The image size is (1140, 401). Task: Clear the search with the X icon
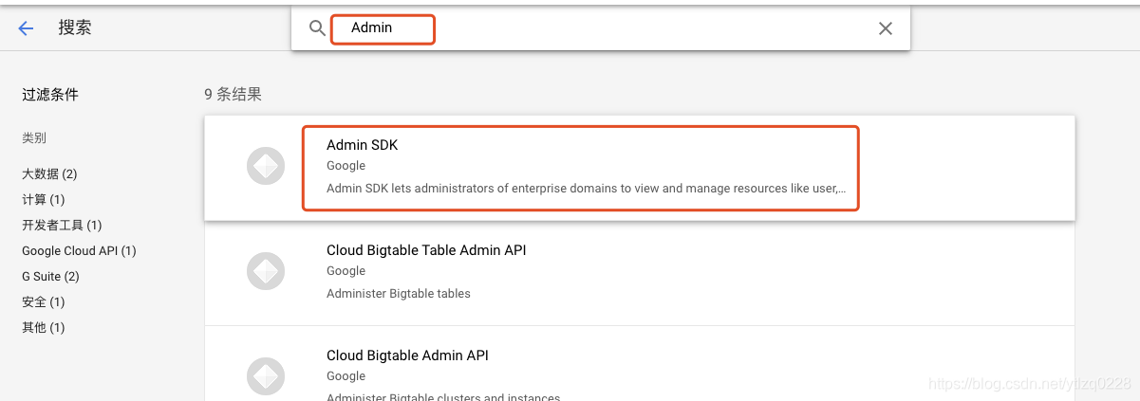point(885,28)
